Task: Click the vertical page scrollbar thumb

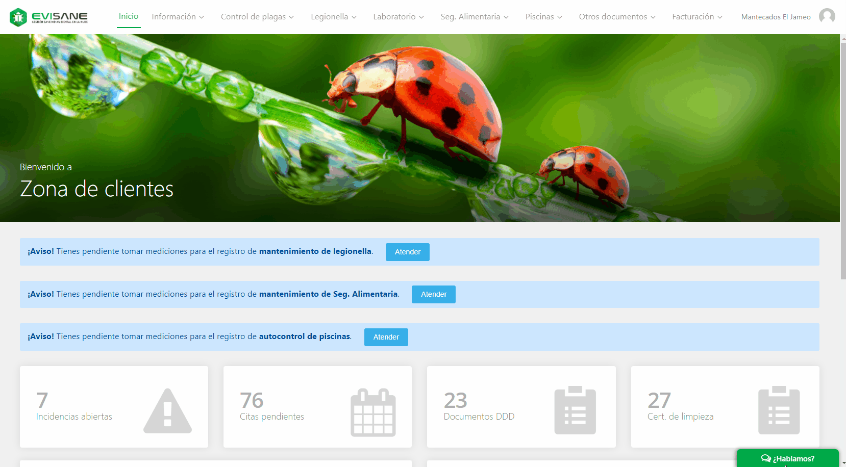Action: coord(843,158)
